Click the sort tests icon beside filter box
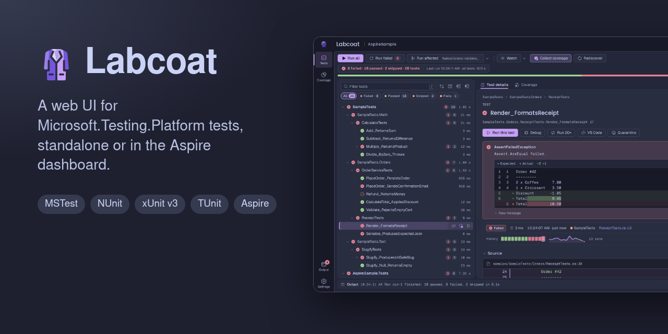Screen dimensions: 668x334 [x=442, y=86]
